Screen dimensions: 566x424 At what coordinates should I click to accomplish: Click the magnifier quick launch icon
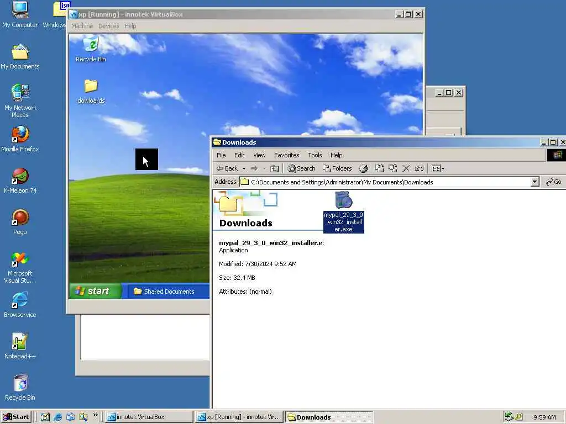coord(83,417)
